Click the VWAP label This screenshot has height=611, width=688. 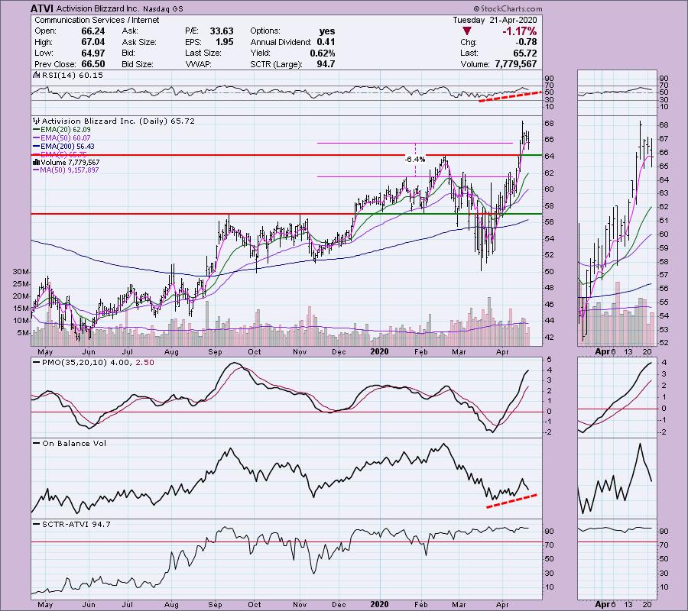point(198,64)
